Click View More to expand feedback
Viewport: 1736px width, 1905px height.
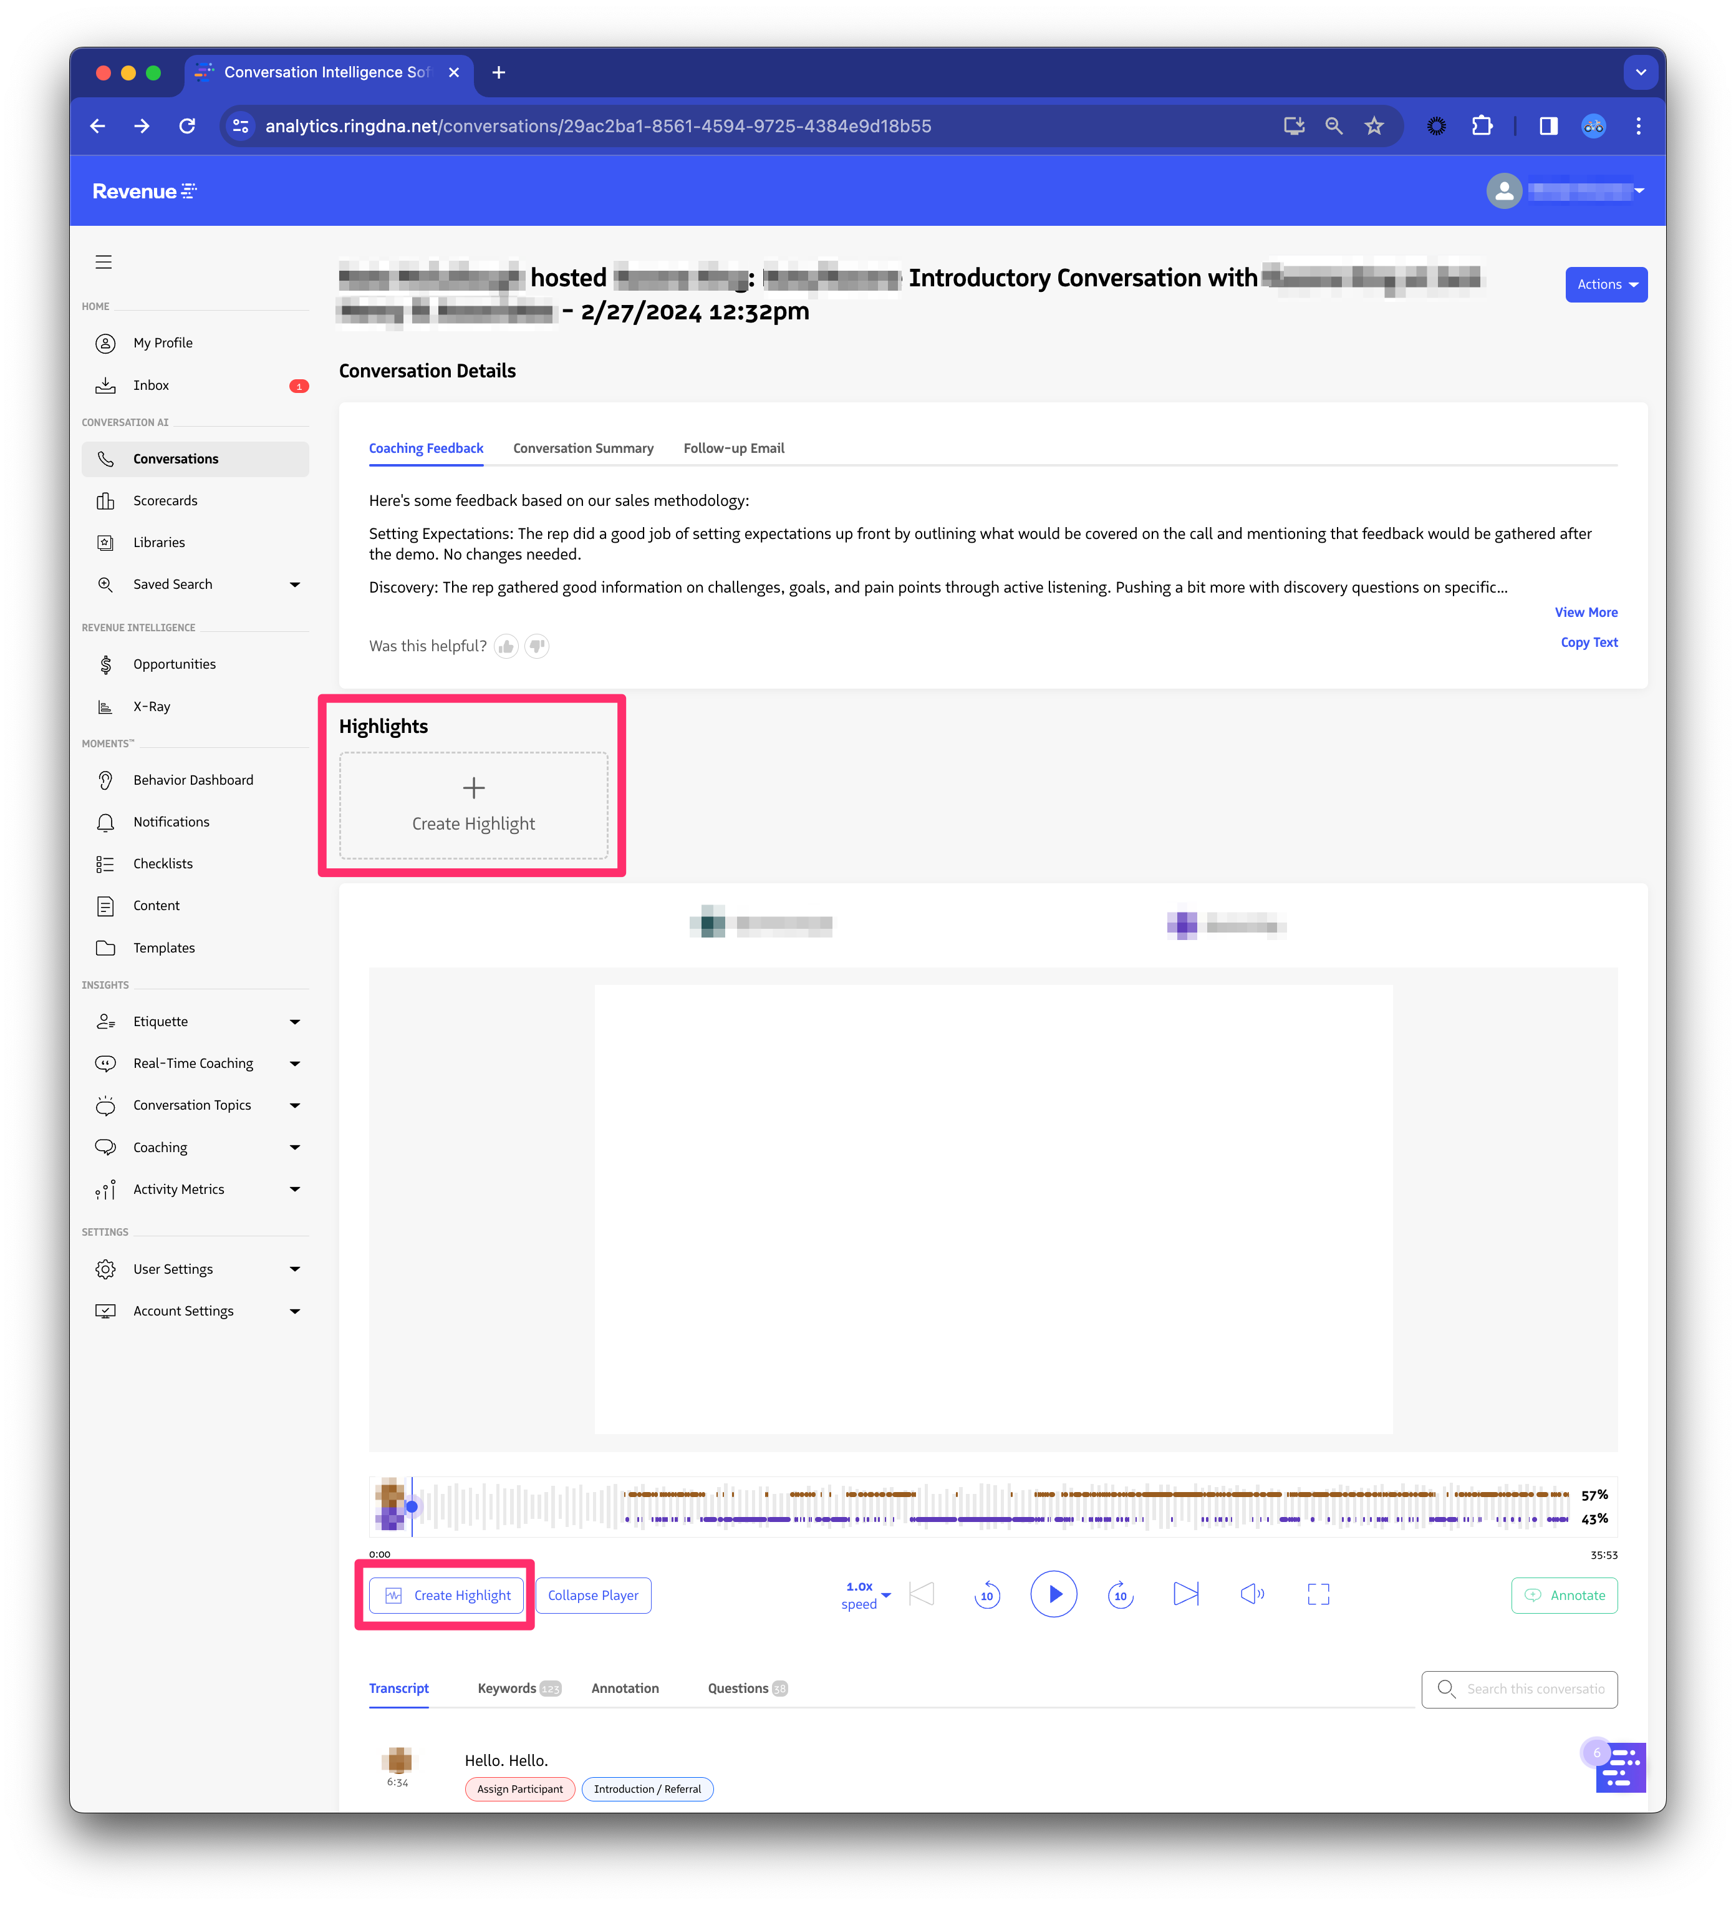[1586, 613]
